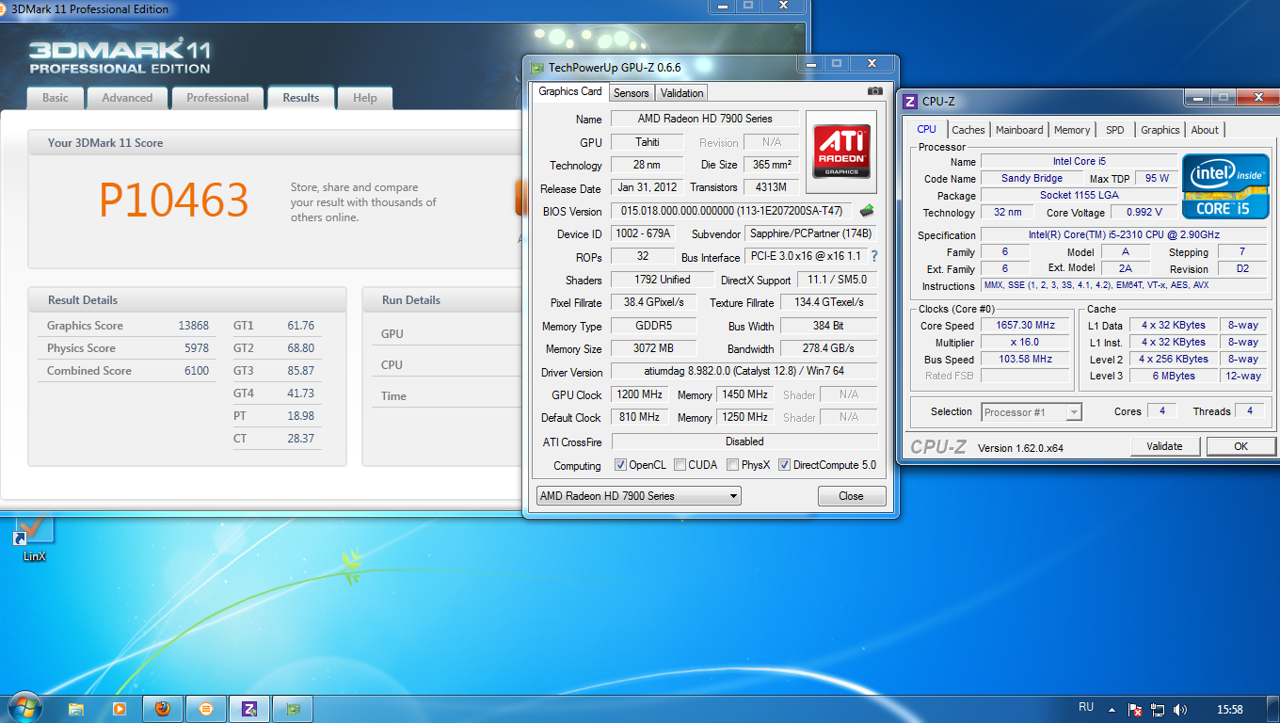Click the CPU-Z title bar icon
The width and height of the screenshot is (1280, 723).
tap(911, 101)
